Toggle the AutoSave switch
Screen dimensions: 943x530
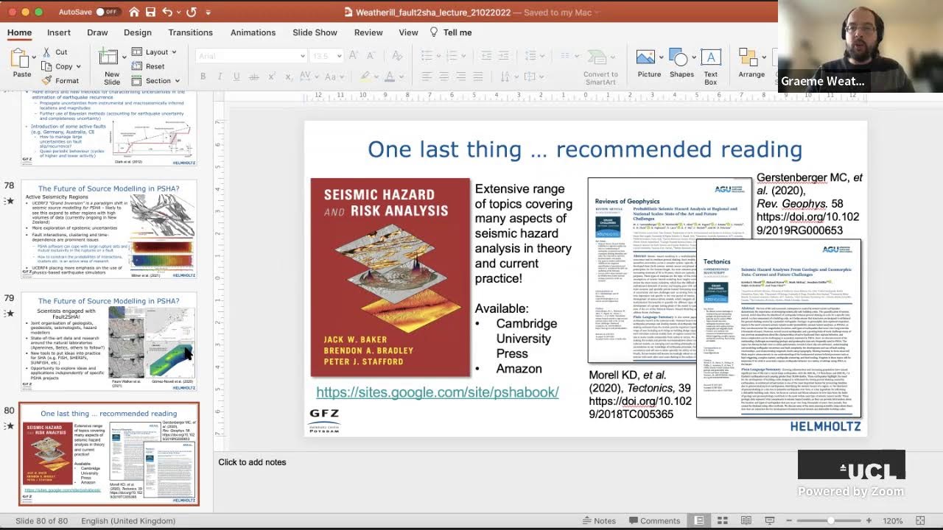click(x=108, y=12)
